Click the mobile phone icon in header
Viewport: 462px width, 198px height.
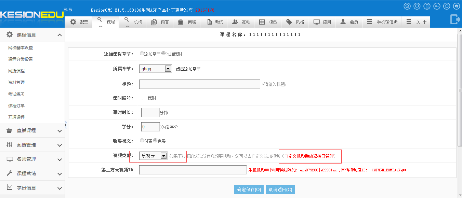pyautogui.click(x=427, y=6)
